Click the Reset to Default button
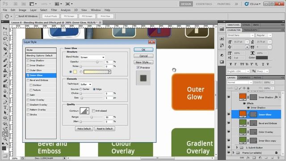 pyautogui.click(x=105, y=129)
